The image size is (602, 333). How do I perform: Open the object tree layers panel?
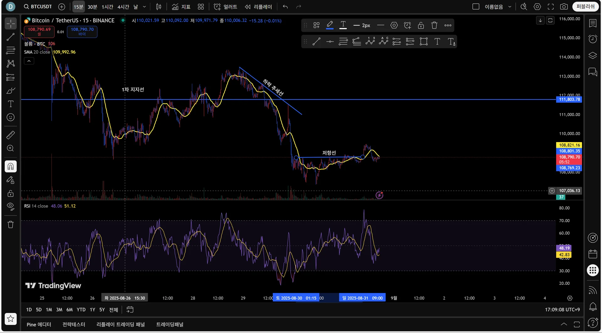point(593,55)
